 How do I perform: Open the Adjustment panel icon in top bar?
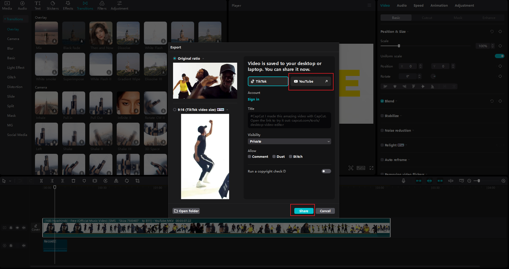pyautogui.click(x=119, y=5)
